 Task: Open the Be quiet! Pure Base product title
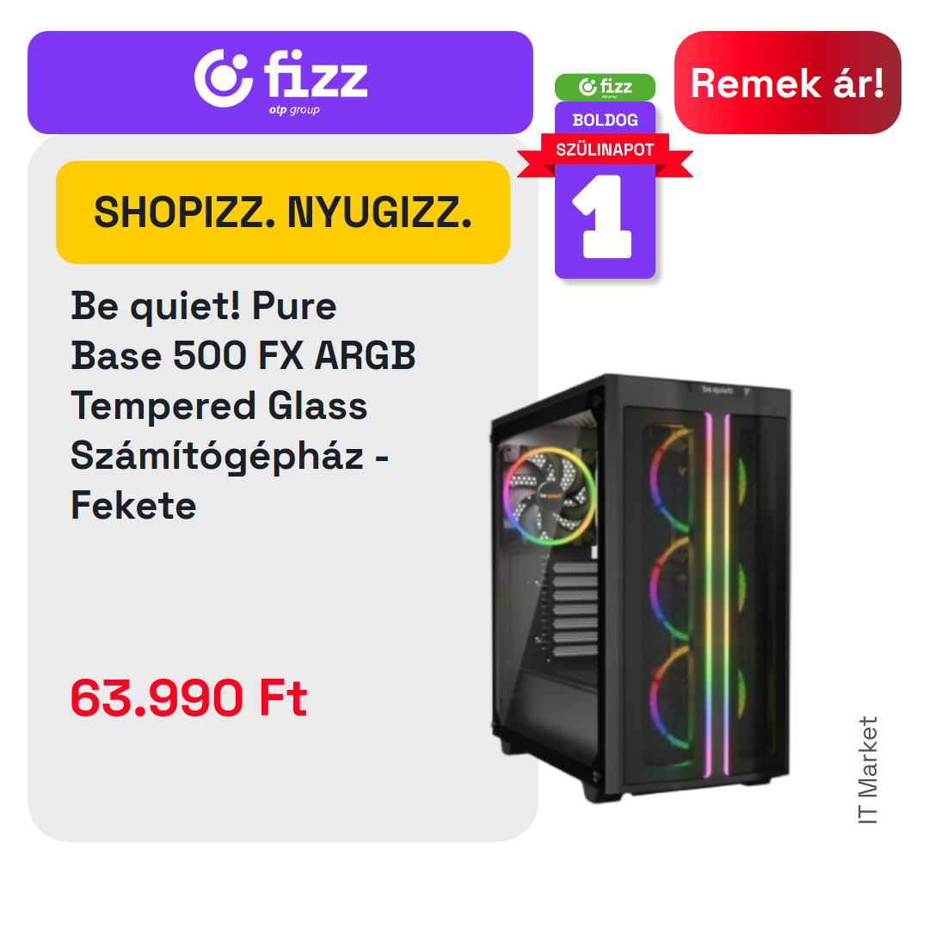243,406
